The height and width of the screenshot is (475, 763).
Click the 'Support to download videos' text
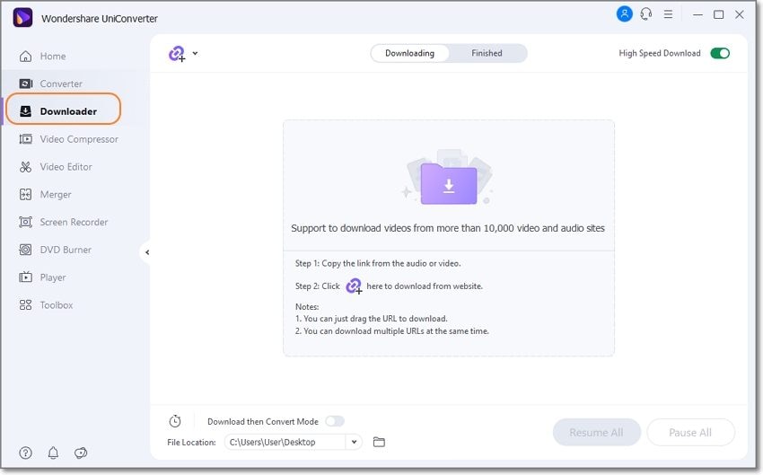click(x=448, y=228)
